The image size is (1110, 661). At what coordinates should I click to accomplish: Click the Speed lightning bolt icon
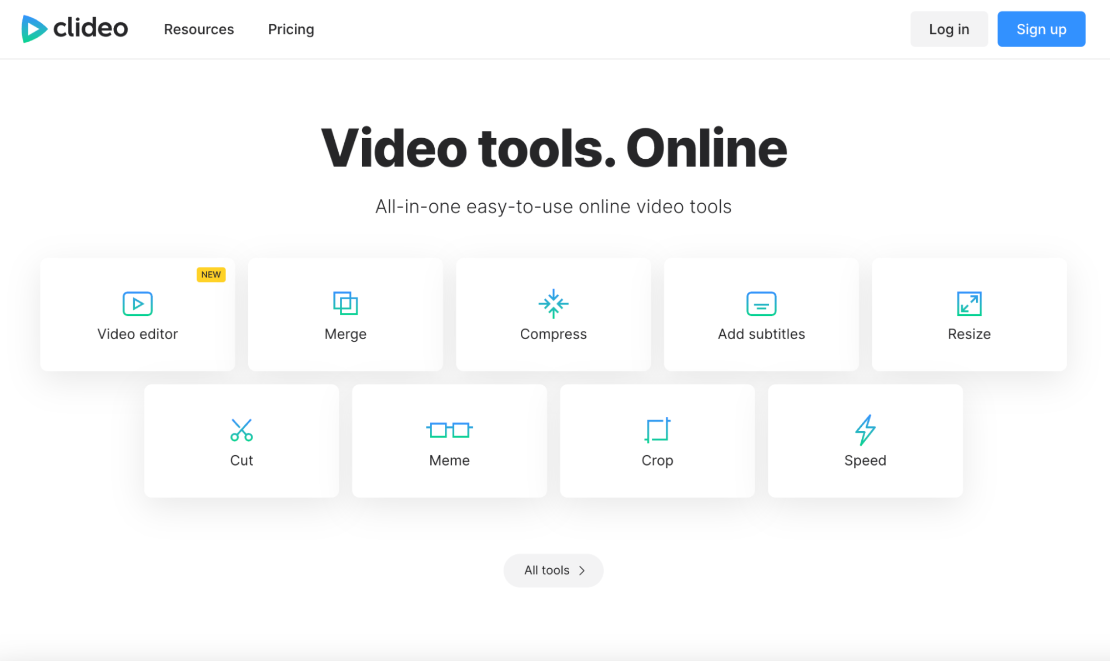tap(865, 430)
